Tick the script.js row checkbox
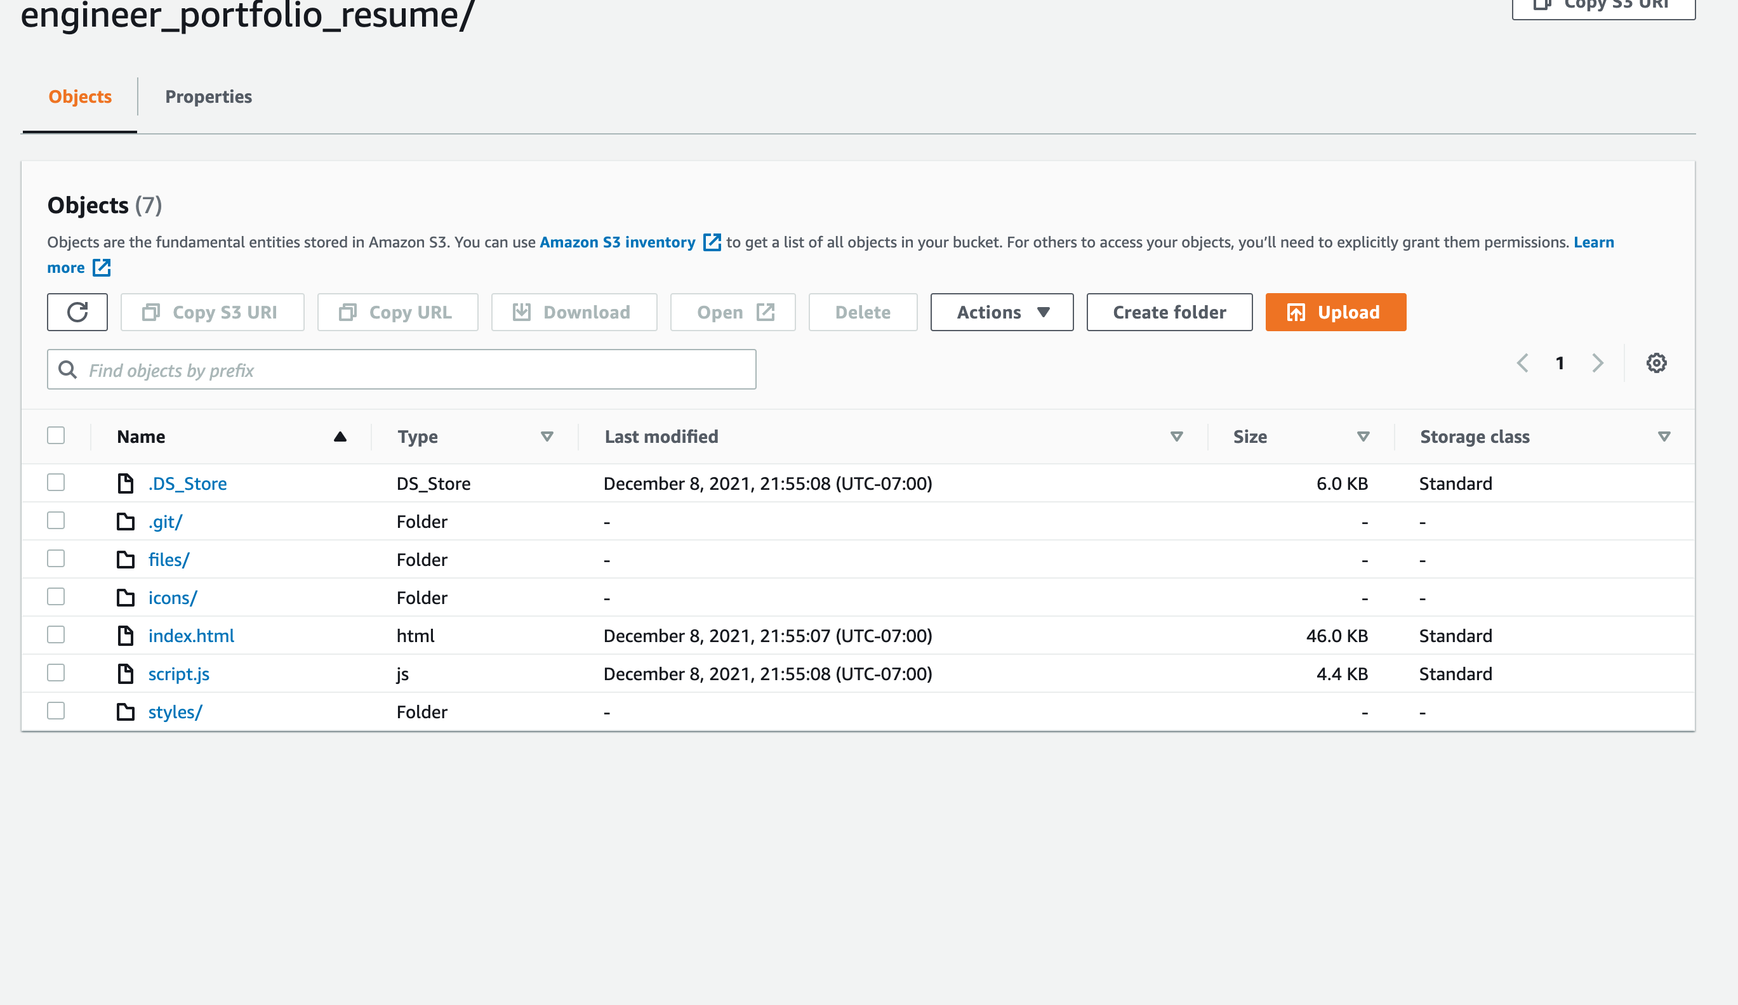The image size is (1738, 1005). (56, 673)
